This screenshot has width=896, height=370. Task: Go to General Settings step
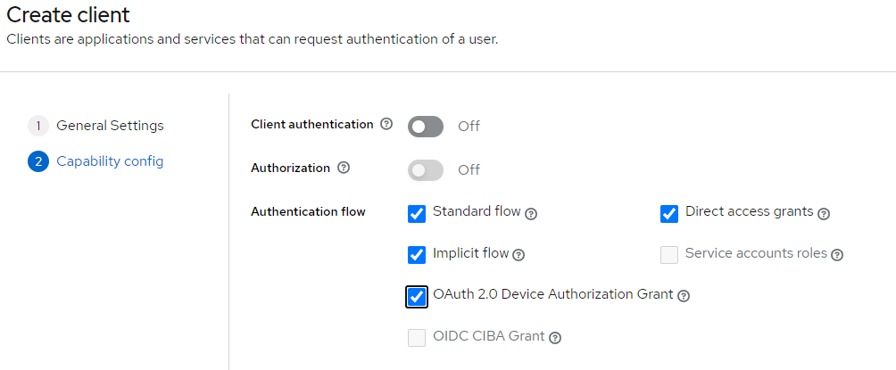(x=110, y=126)
